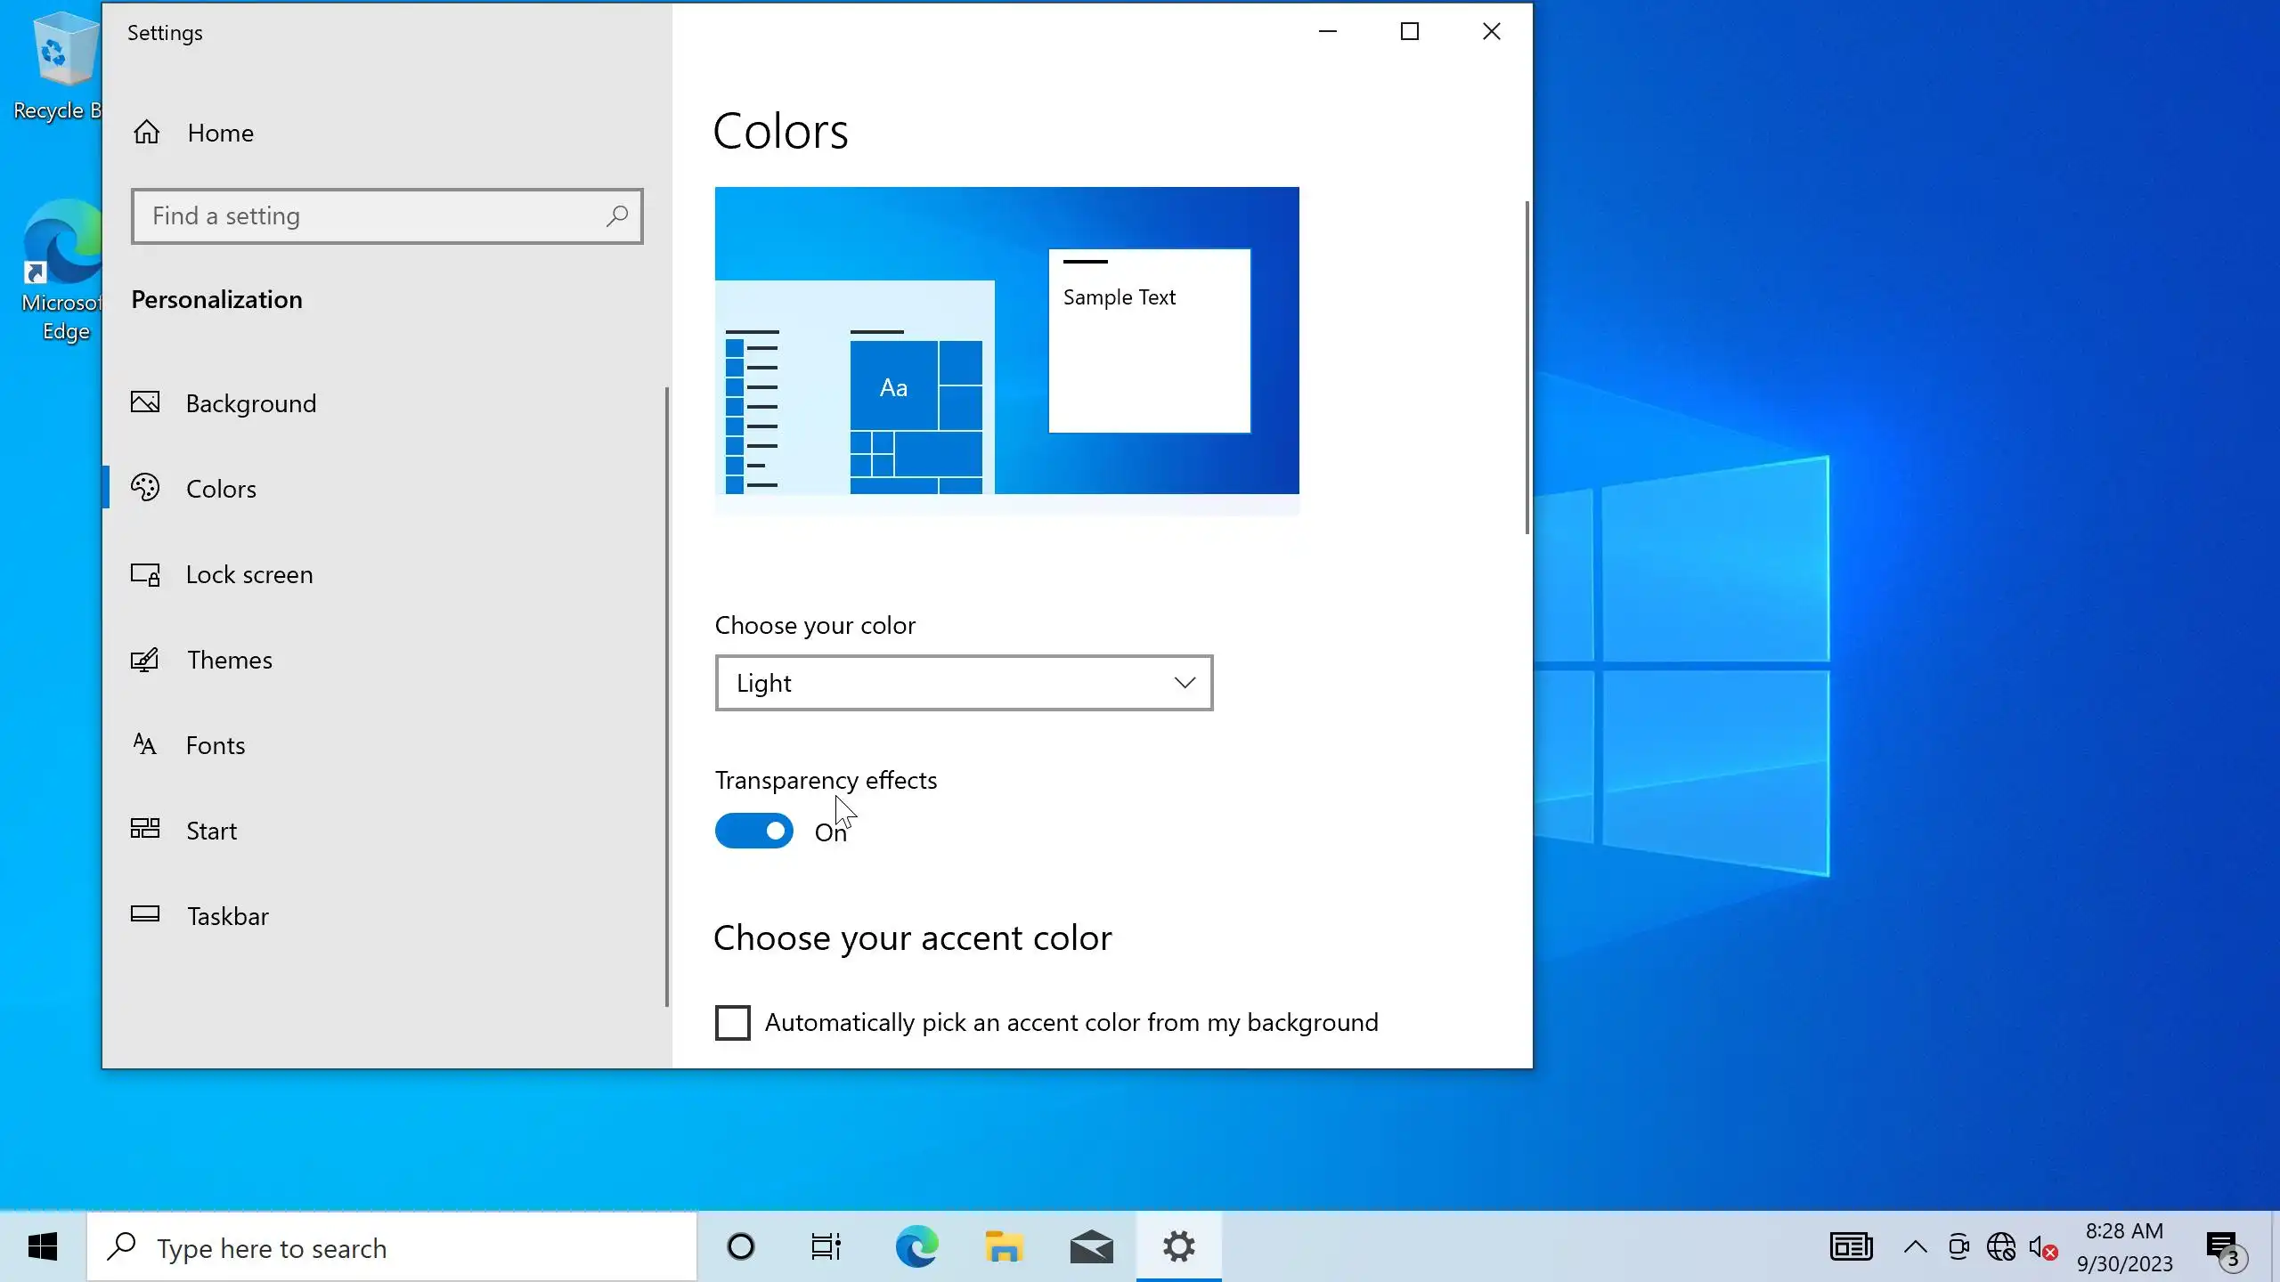This screenshot has height=1282, width=2280.
Task: Turn off Transparency effects switch
Action: (753, 831)
